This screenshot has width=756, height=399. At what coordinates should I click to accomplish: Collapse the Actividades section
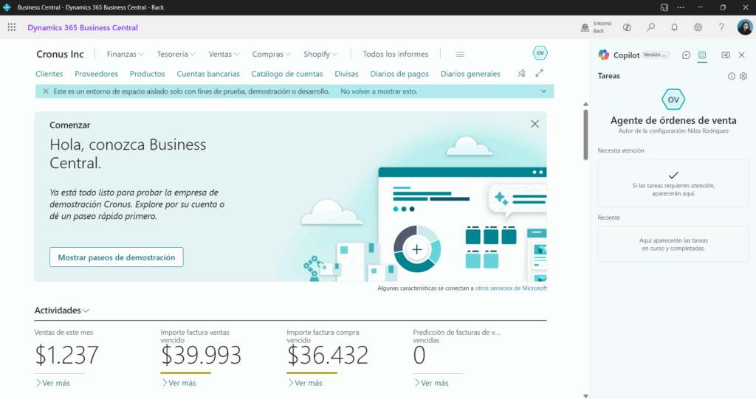(x=62, y=310)
